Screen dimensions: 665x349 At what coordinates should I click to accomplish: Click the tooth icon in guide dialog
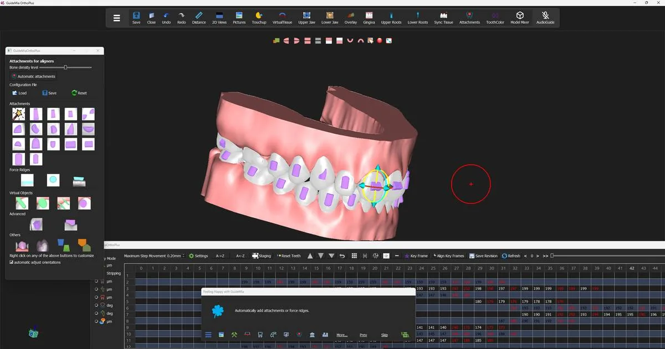260,335
